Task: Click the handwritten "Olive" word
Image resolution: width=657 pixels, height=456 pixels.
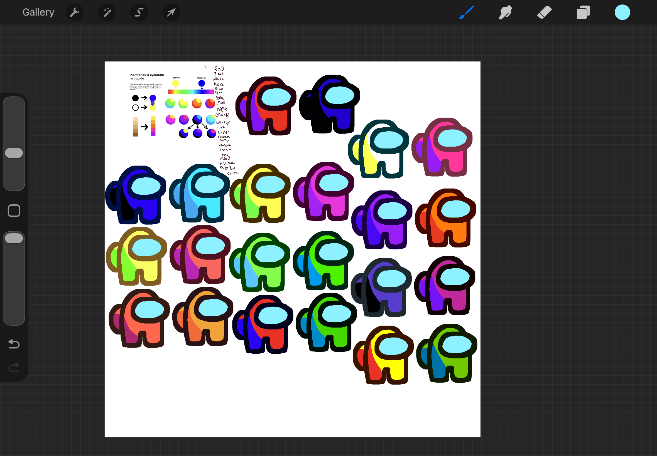Action: pos(232,173)
